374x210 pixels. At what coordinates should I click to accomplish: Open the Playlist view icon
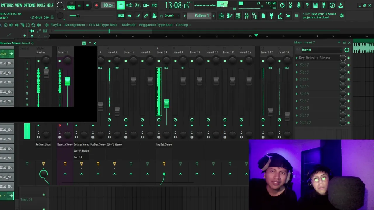[221, 16]
